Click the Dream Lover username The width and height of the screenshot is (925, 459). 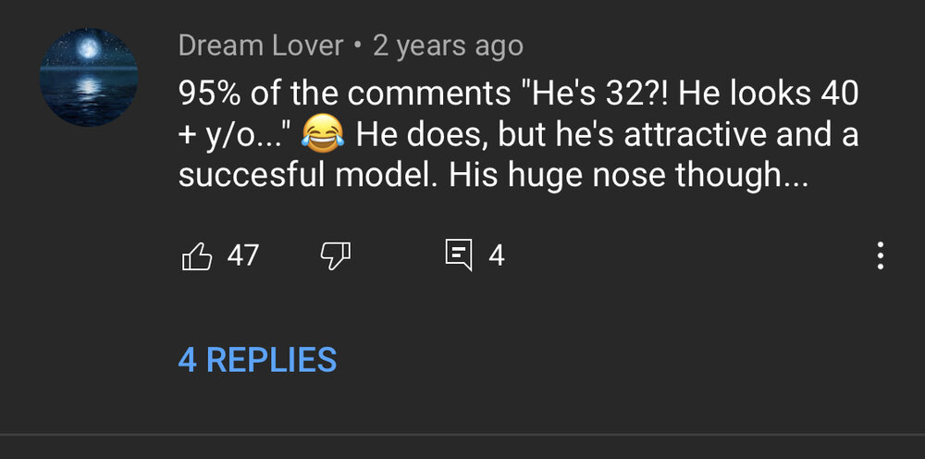[261, 45]
